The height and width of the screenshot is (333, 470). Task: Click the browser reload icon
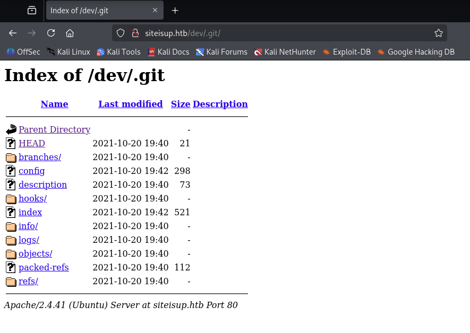pyautogui.click(x=51, y=33)
